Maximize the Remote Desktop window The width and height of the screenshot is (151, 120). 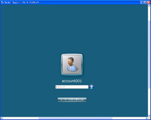145,2
